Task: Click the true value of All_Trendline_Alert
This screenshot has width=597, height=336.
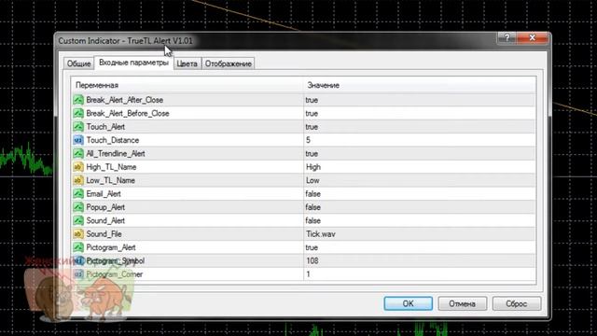Action: pyautogui.click(x=312, y=153)
